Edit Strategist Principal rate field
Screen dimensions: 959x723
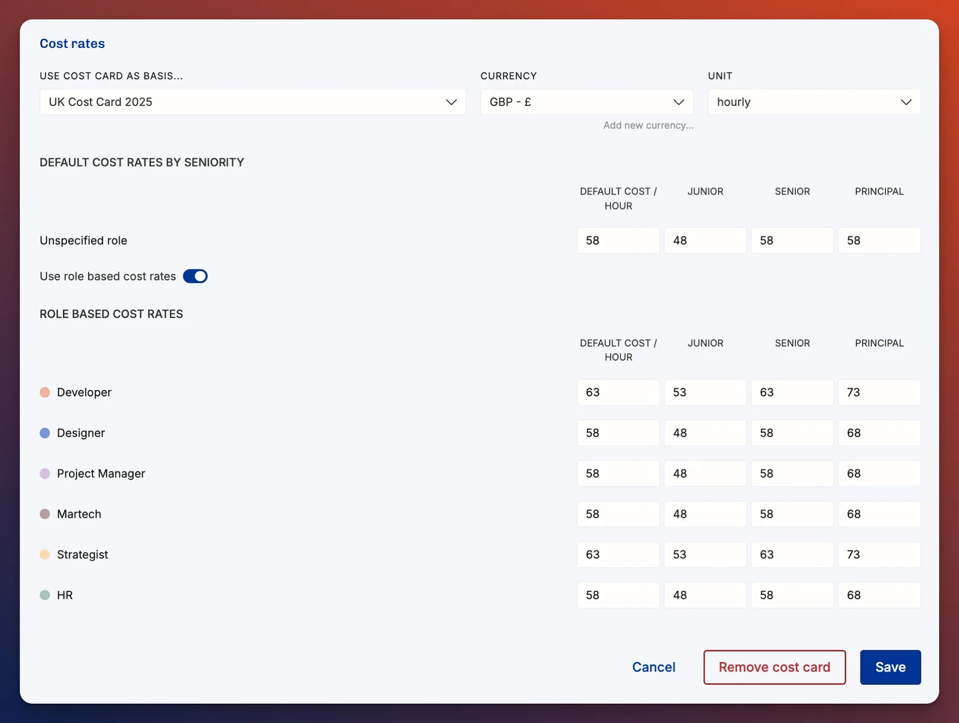879,555
